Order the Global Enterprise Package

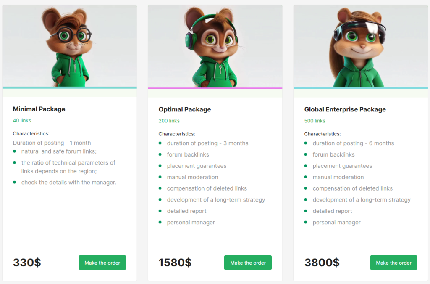click(x=393, y=263)
